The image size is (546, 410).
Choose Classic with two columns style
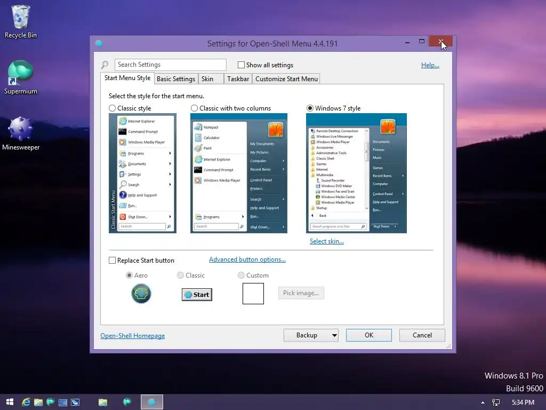point(194,108)
